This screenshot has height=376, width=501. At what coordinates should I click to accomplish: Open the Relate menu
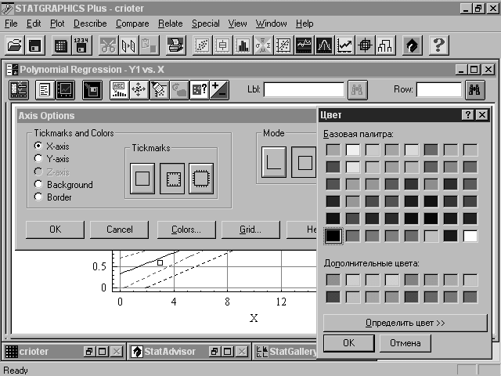[171, 23]
